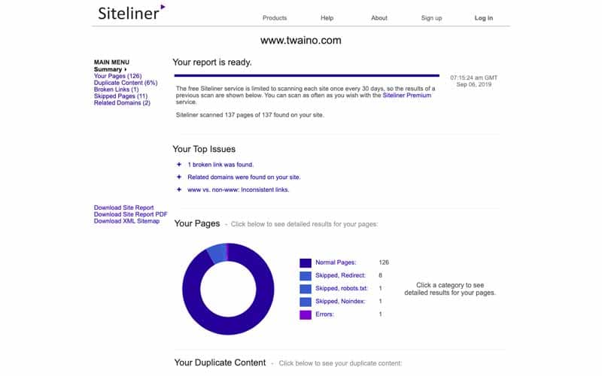Screen dimensions: 602x376
Task: Open the Skipped, Redirect category link
Action: (340, 275)
